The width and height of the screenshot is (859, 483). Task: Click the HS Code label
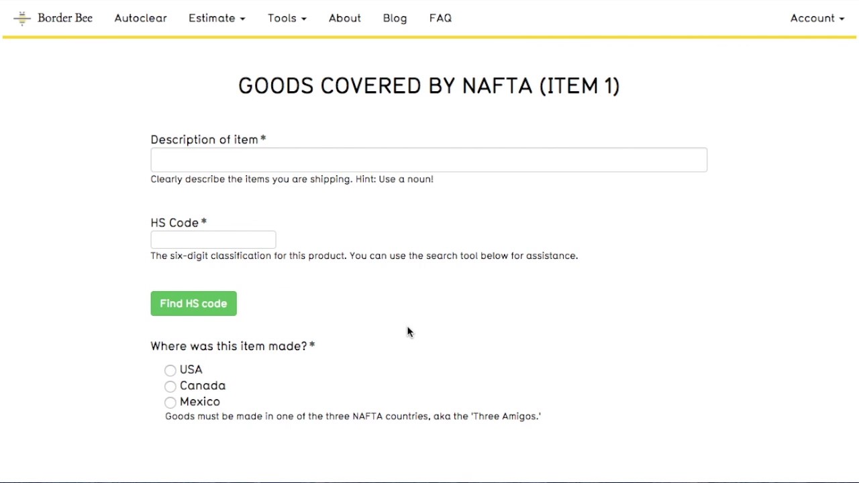point(179,223)
